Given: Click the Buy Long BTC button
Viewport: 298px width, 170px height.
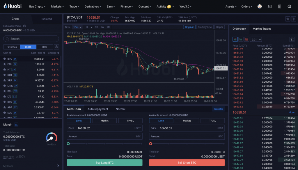Looking at the screenshot, I should pyautogui.click(x=104, y=163).
